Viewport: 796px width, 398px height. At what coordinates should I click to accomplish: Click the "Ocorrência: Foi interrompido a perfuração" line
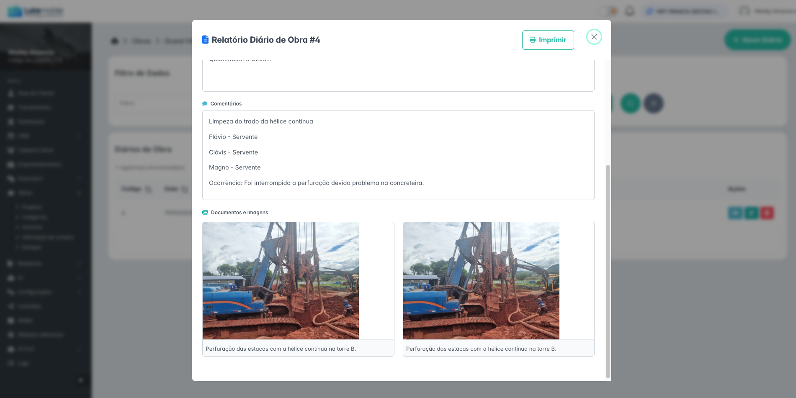point(316,183)
